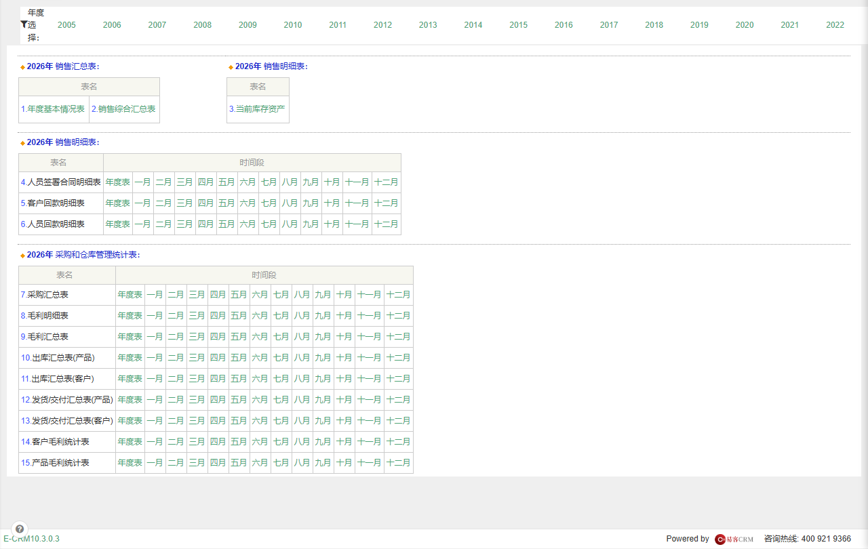Click the 咨询热线 400 921 9366 text
The width and height of the screenshot is (868, 549).
click(x=808, y=539)
